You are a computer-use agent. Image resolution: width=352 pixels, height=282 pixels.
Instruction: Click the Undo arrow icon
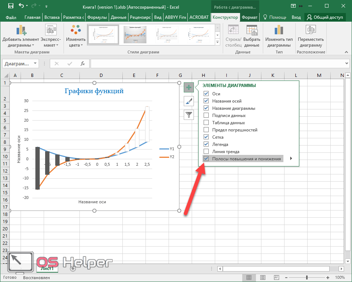(21, 6)
